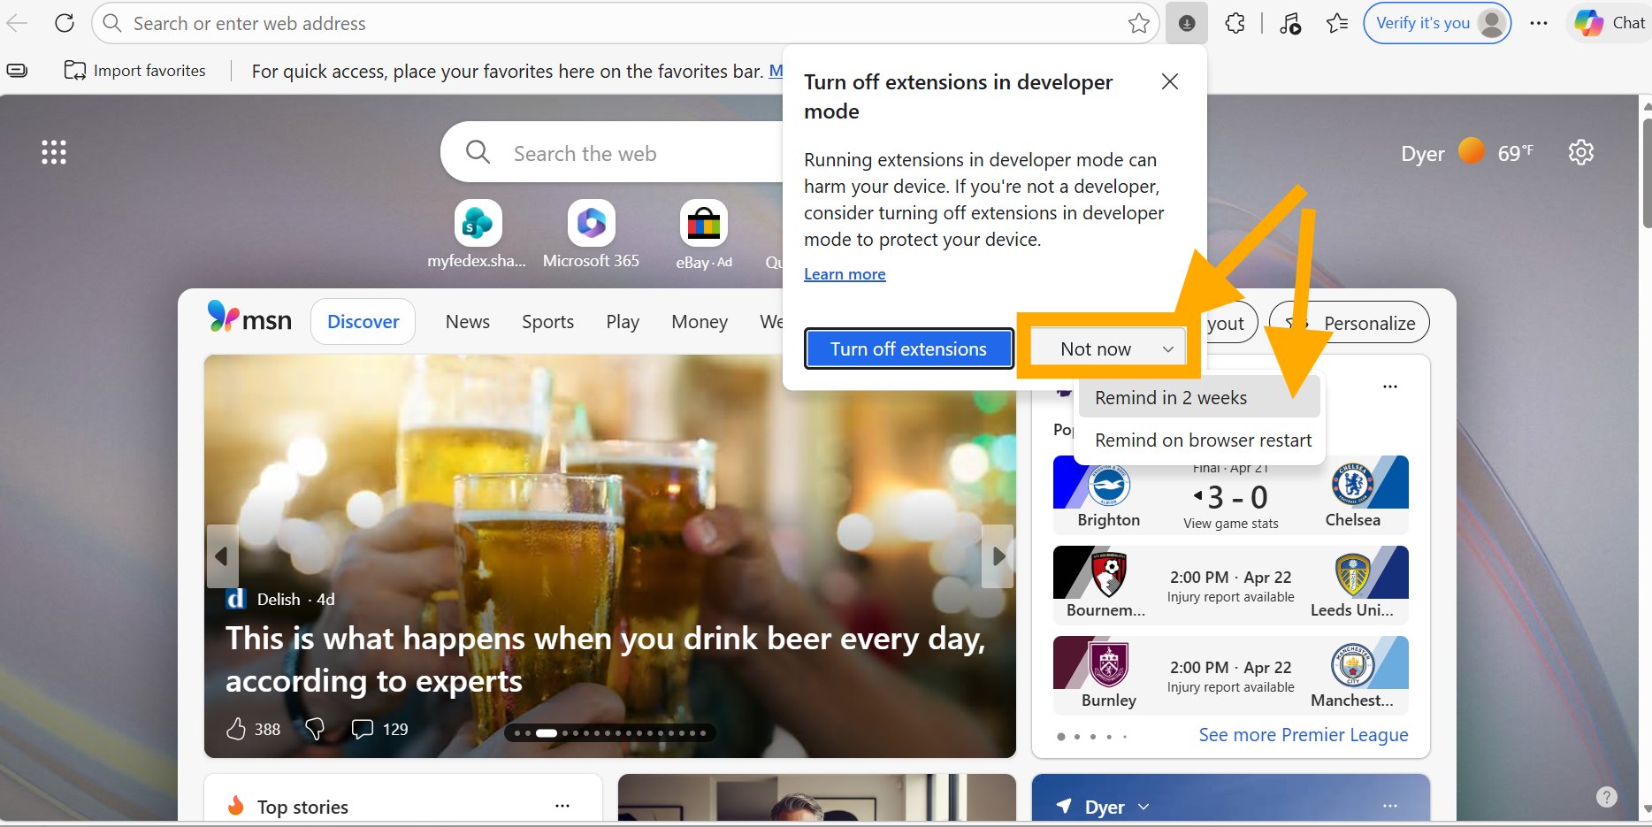The image size is (1652, 827).
Task: Click the Verify it's you profile button
Action: pos(1437,24)
